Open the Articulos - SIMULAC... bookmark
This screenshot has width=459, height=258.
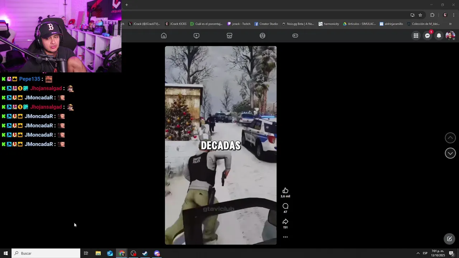359,24
